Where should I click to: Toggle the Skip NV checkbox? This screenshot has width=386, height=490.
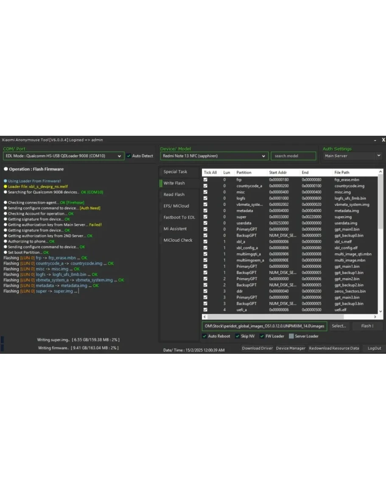pyautogui.click(x=238, y=336)
